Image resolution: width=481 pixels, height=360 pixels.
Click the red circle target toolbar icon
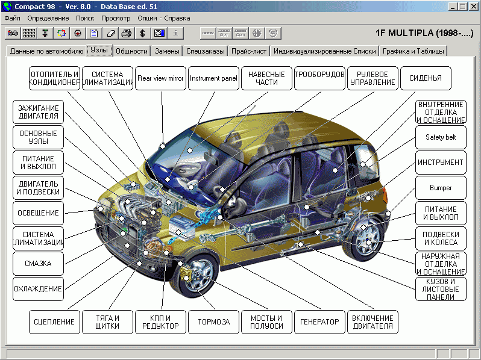[x=78, y=33]
